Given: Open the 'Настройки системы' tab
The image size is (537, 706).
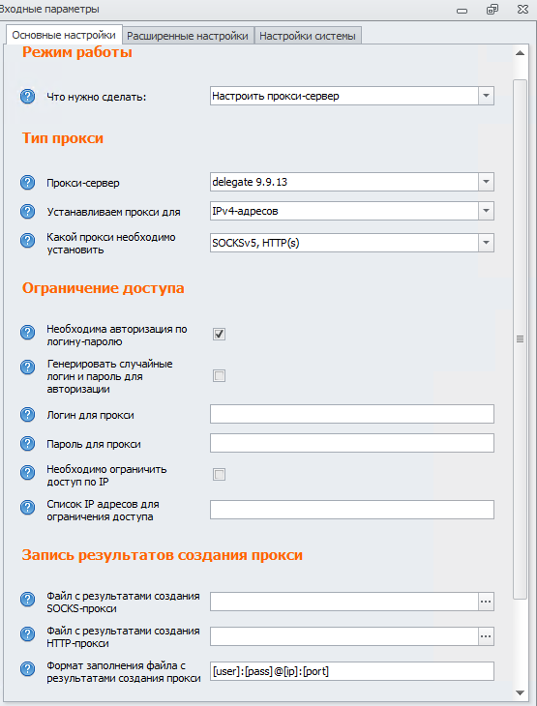Looking at the screenshot, I should (308, 36).
